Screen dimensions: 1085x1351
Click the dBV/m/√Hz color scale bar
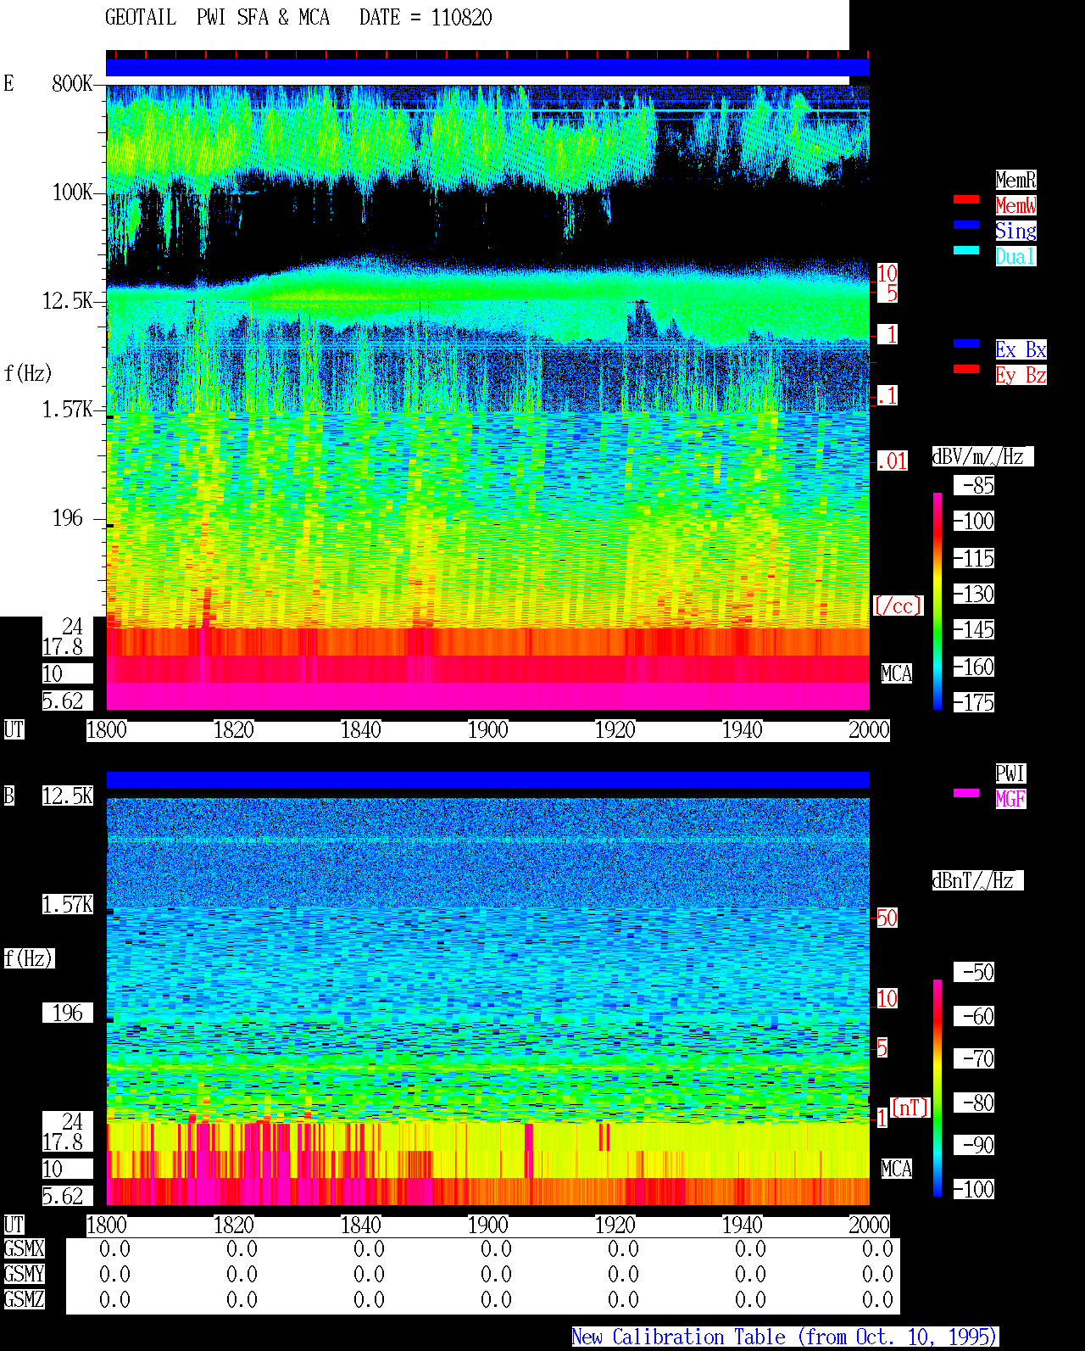point(938,600)
